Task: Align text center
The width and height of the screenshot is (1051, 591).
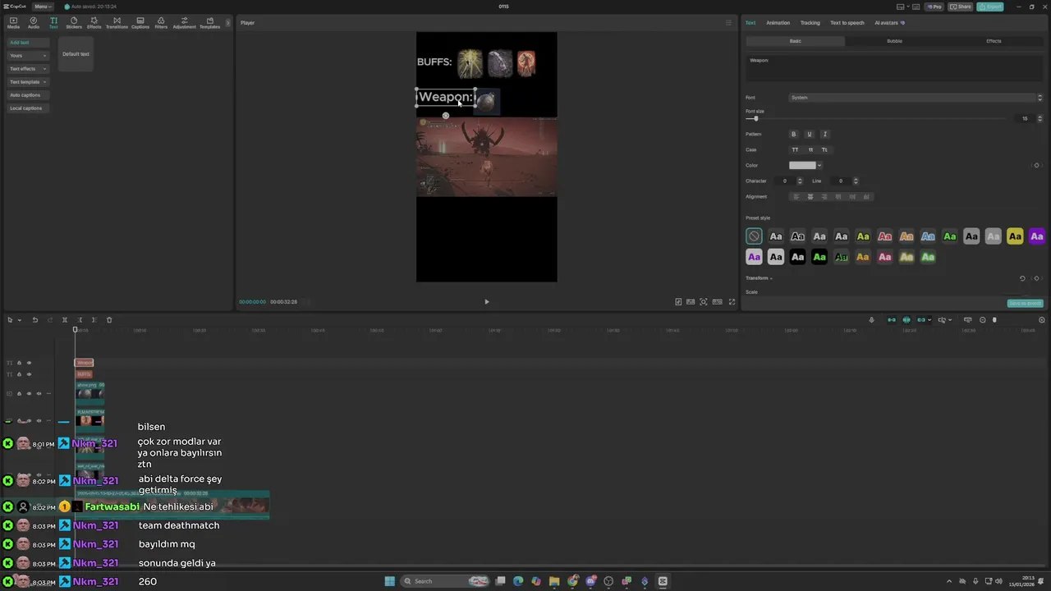Action: [810, 197]
